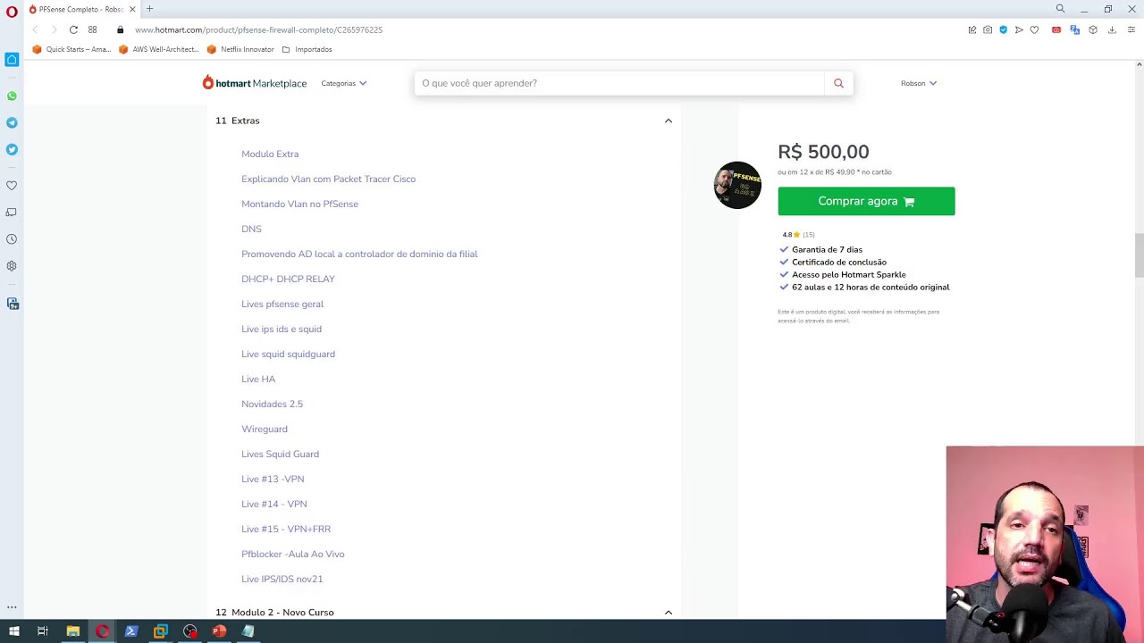Take a snapshot with the camera icon

988,29
